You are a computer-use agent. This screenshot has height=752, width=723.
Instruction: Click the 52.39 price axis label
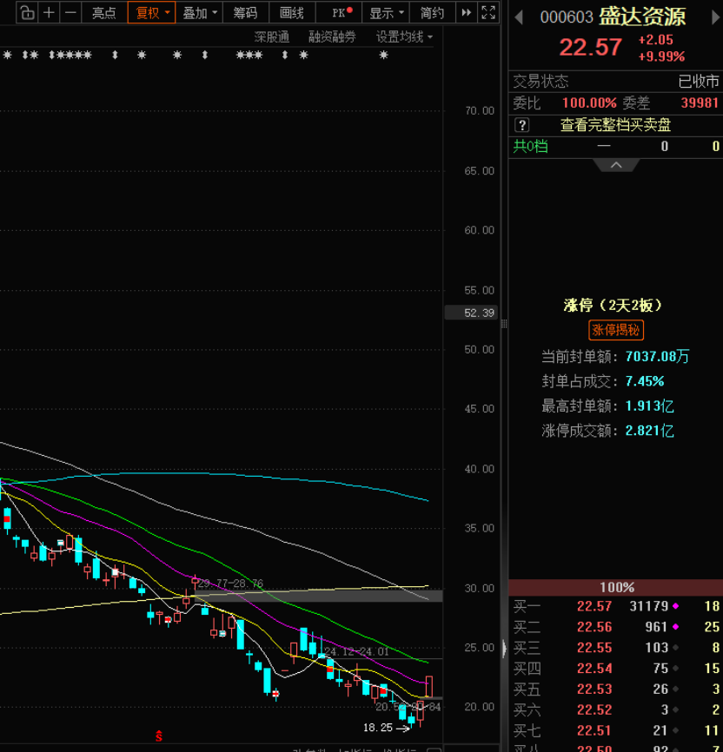[x=472, y=313]
